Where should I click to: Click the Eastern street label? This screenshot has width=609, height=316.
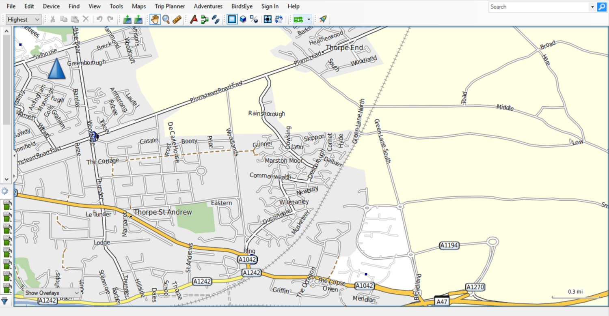click(222, 203)
